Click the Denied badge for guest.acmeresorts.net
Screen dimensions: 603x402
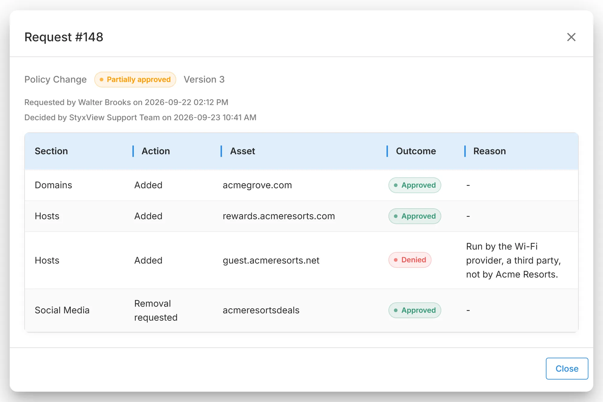[410, 260]
